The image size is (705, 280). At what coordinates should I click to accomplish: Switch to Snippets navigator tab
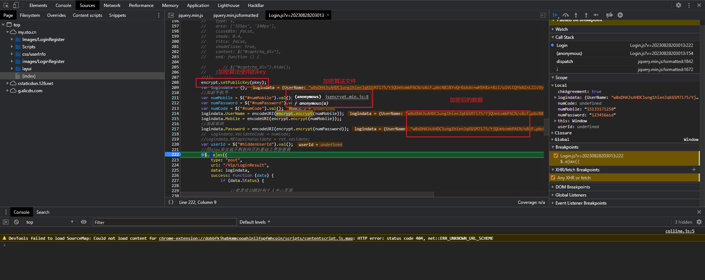tap(117, 15)
